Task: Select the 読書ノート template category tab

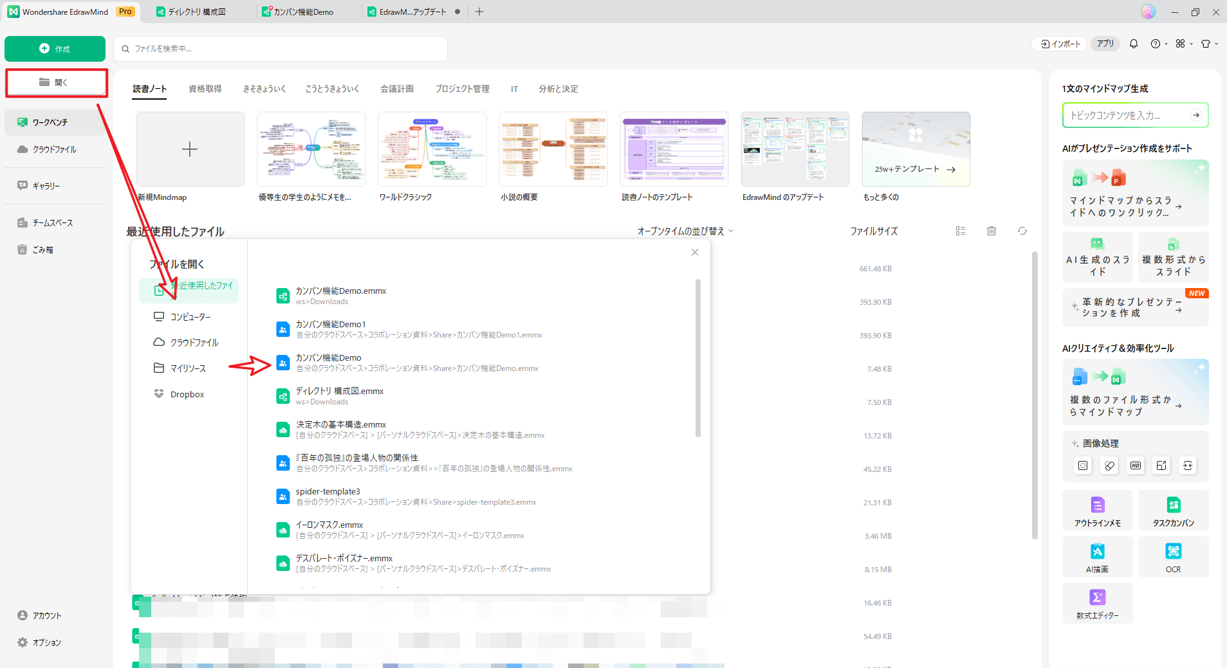Action: [149, 89]
